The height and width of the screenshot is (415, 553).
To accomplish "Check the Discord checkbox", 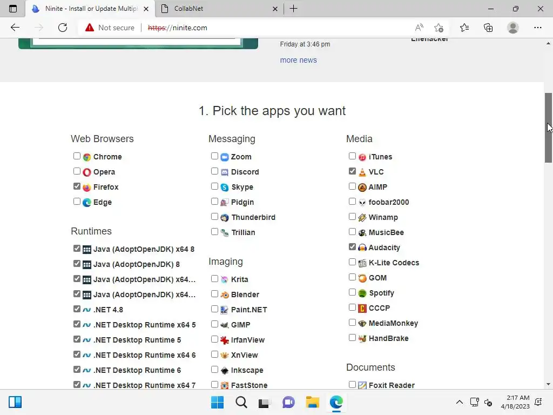I will (x=214, y=171).
